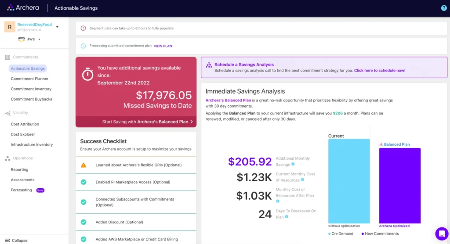This screenshot has height=244, width=450.
Task: Click the Visibility section chart icon
Action: 7,113
